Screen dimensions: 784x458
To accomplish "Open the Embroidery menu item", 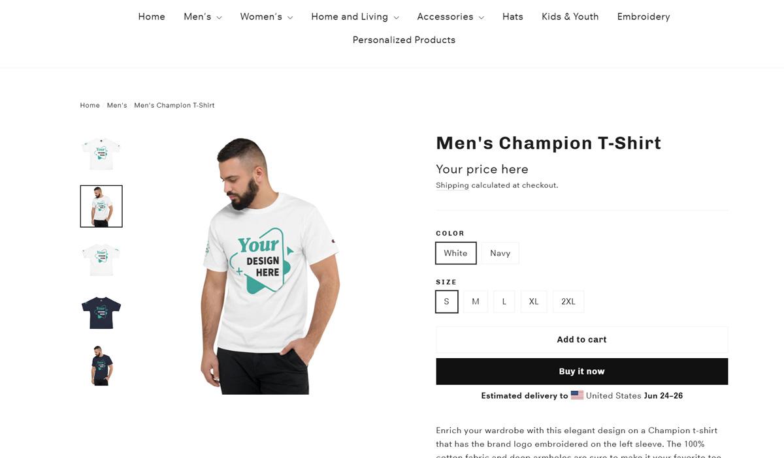I will (x=644, y=17).
